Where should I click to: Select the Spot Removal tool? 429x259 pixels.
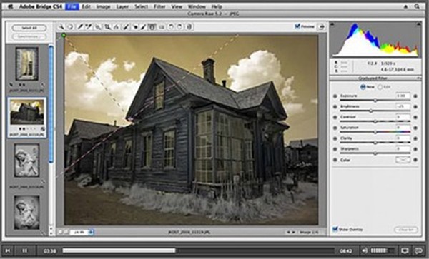[126, 26]
